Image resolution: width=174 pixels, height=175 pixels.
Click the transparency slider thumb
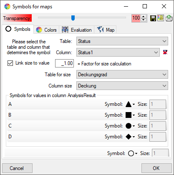pos(73,18)
